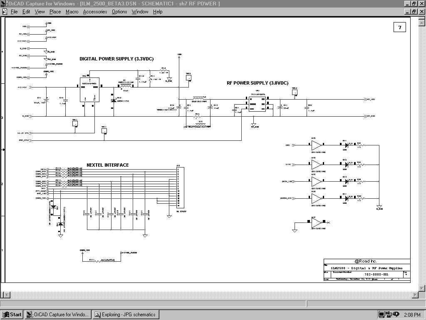Restore the inner schematic document window
Screen dimensions: 426x320
click(x=414, y=12)
